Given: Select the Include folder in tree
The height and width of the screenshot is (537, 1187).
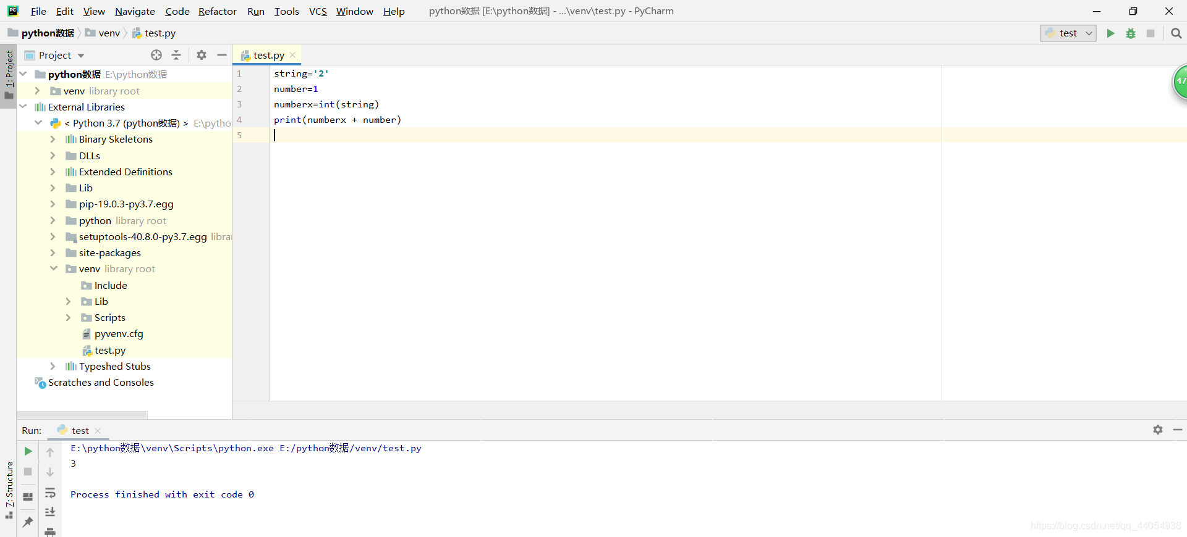Looking at the screenshot, I should coord(111,285).
